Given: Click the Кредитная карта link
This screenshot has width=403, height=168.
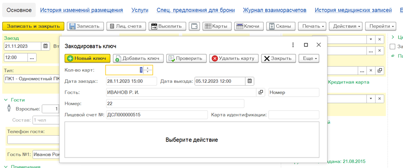Looking at the screenshot, I should (x=349, y=82).
